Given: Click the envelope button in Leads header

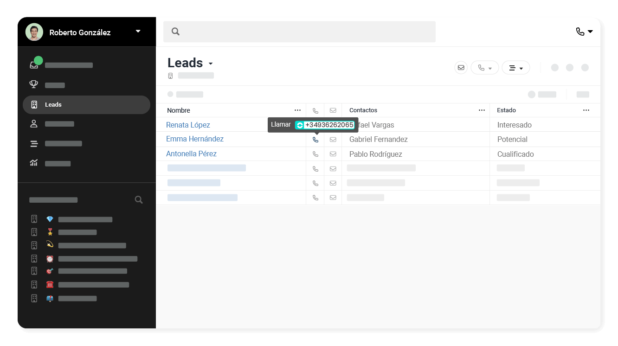Looking at the screenshot, I should click(x=461, y=68).
